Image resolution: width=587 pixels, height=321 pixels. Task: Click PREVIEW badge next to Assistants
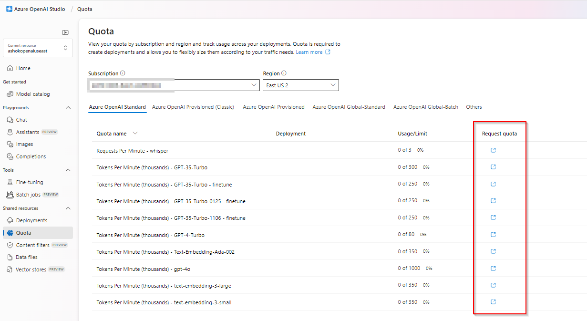point(50,132)
